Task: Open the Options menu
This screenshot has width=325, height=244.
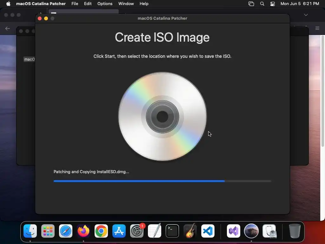Action: (105, 4)
